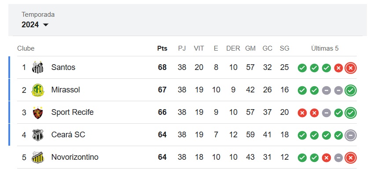370x169 pixels.
Task: Click the dropdown arrow next to 2024
Action: click(x=46, y=25)
